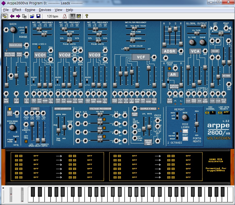Go to previous program with purple left arrow
Viewport: 235px width, 205px height.
pos(12,16)
